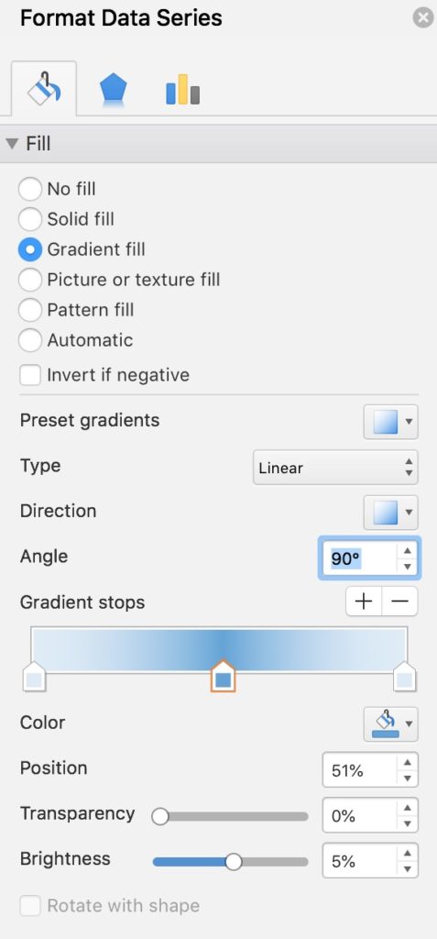Select the middle blue gradient stop marker
The image size is (437, 939).
coord(224,676)
